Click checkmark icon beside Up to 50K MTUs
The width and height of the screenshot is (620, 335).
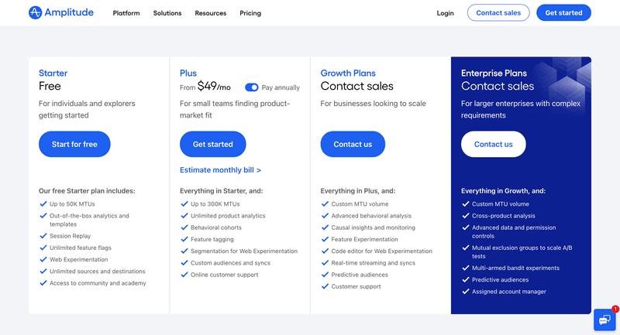(x=43, y=204)
